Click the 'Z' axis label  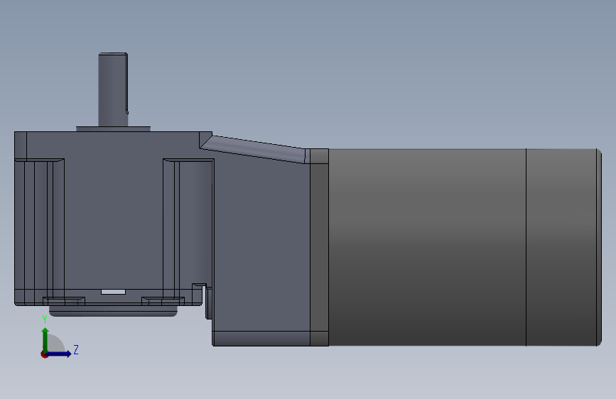(x=76, y=349)
